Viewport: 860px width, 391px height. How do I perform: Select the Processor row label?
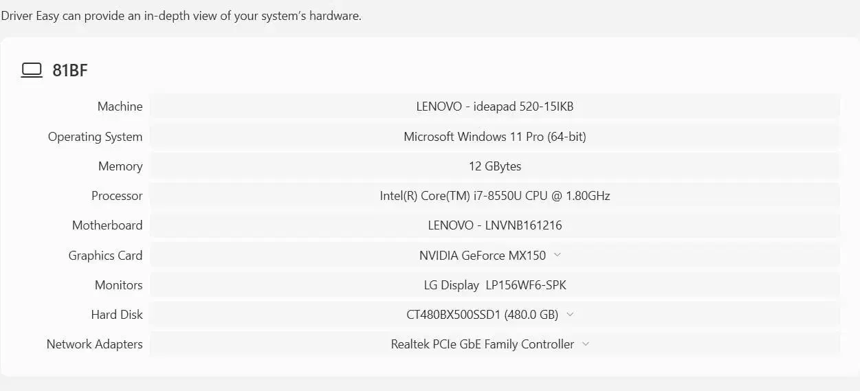[117, 196]
